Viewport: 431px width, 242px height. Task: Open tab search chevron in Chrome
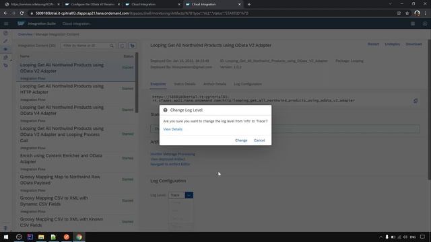click(x=390, y=4)
